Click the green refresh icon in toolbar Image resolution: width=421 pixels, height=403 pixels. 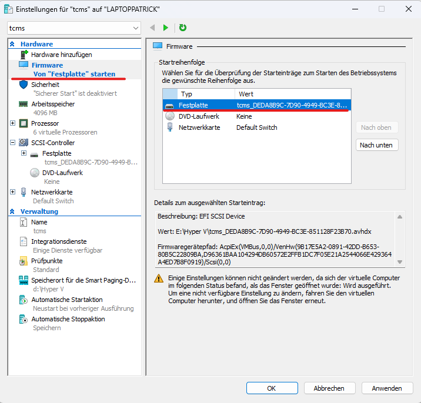[183, 28]
